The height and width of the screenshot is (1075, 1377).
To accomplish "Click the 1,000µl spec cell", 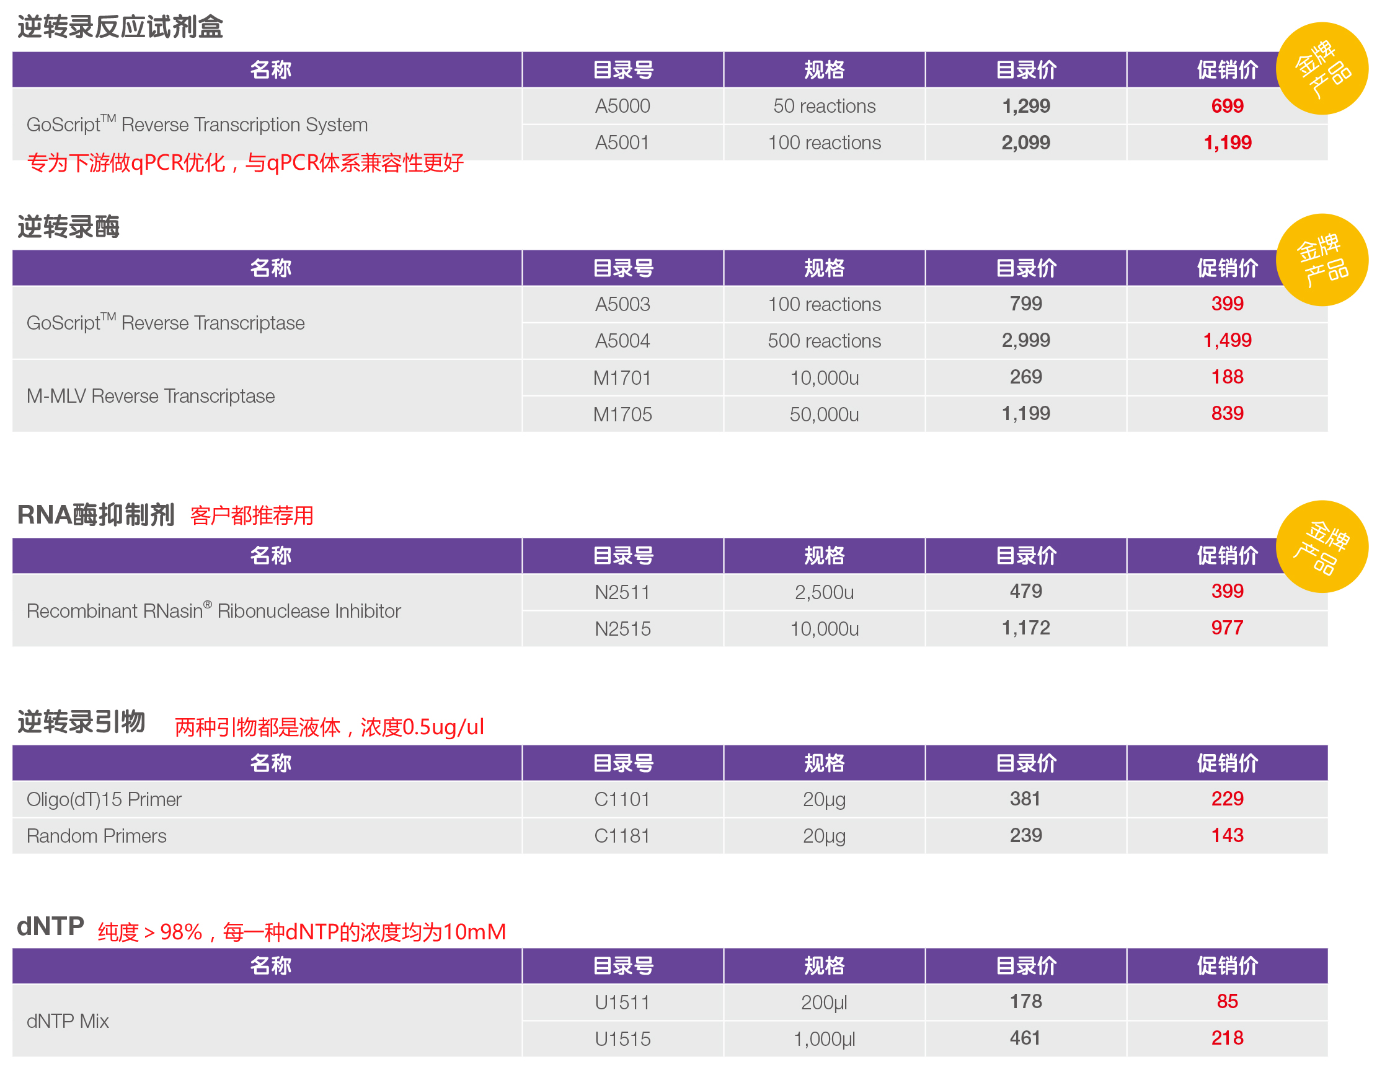I will pyautogui.click(x=824, y=1038).
